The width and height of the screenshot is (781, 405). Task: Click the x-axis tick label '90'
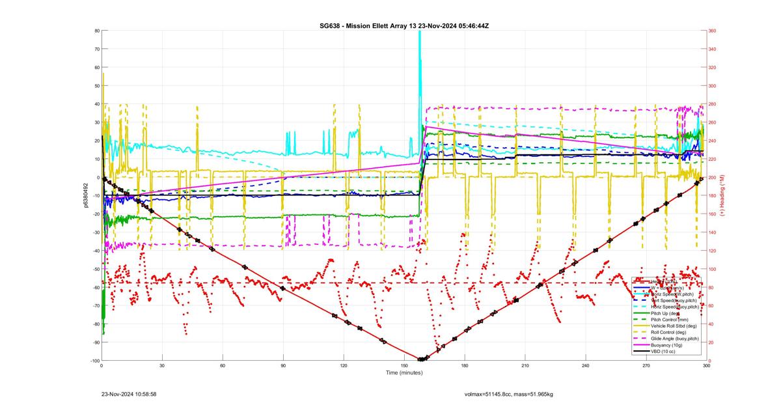pos(283,365)
